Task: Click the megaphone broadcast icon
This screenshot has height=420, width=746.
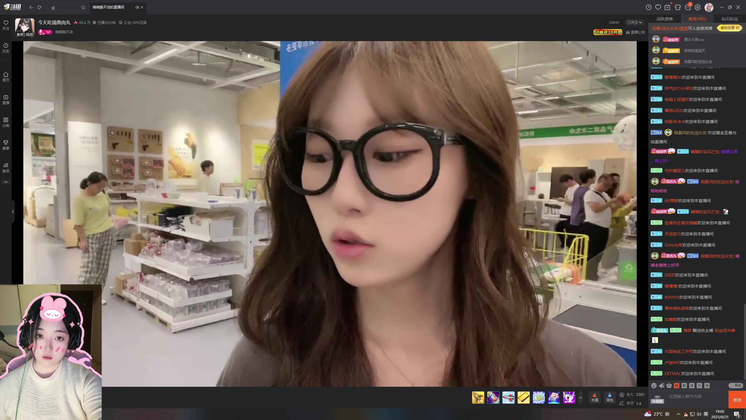Action: coord(661,386)
